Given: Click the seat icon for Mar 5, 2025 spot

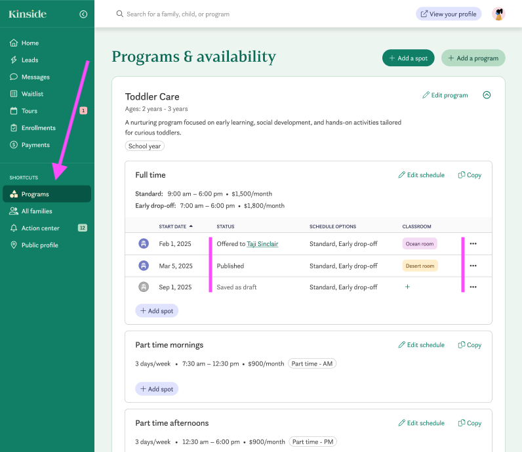Looking at the screenshot, I should coord(144,266).
